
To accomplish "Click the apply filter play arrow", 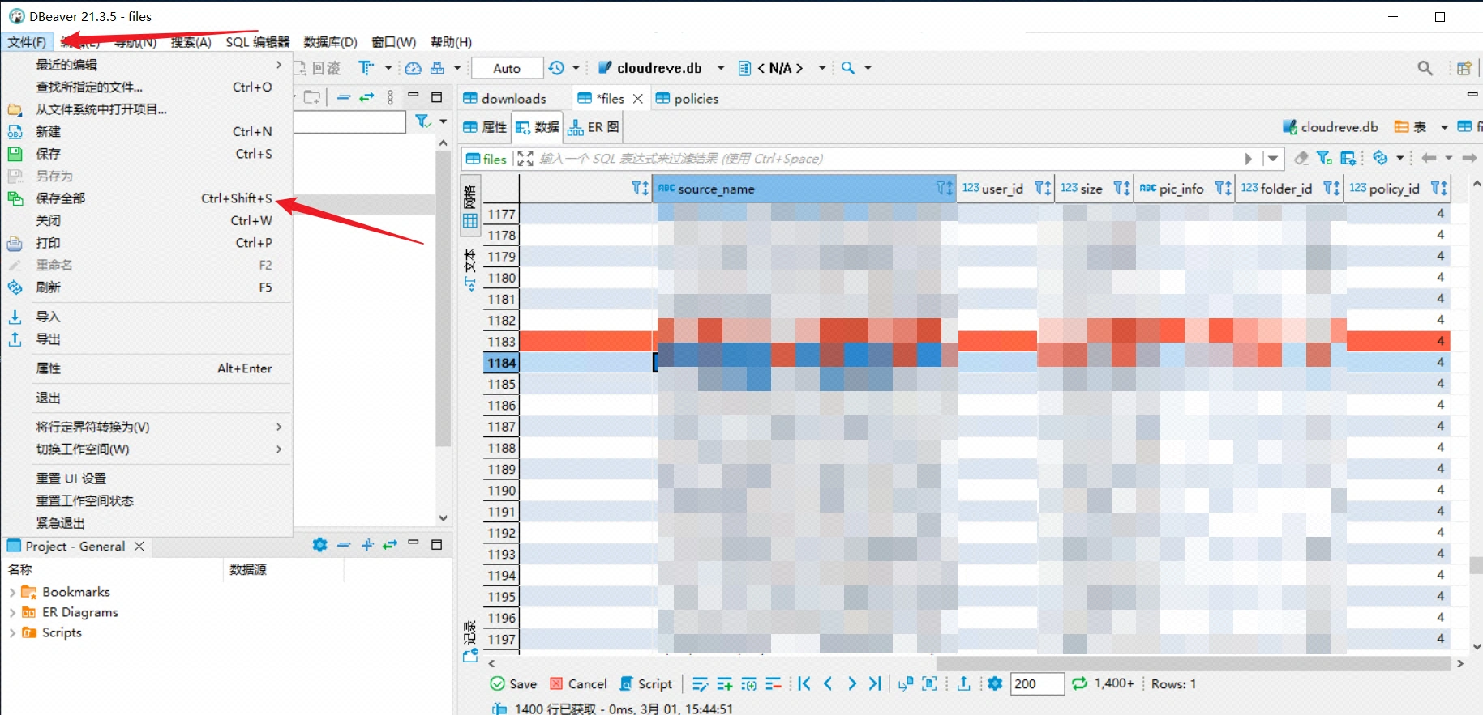I will 1249,159.
